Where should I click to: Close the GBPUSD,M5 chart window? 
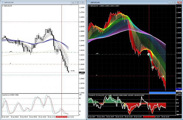coord(82,2)
